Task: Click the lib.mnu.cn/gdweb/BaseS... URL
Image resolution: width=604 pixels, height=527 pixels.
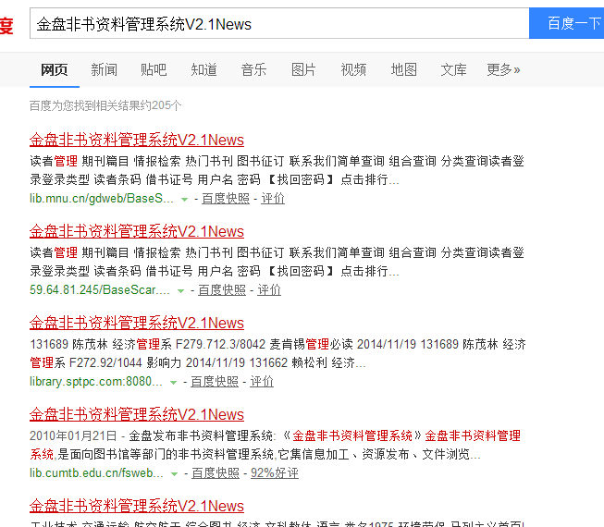Action: coord(102,198)
